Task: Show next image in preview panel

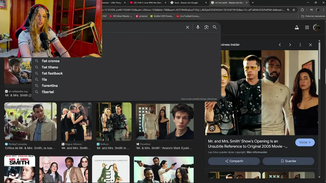Action: [290, 45]
